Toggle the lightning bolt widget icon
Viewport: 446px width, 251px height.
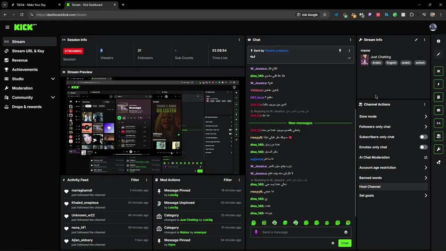tap(438, 84)
